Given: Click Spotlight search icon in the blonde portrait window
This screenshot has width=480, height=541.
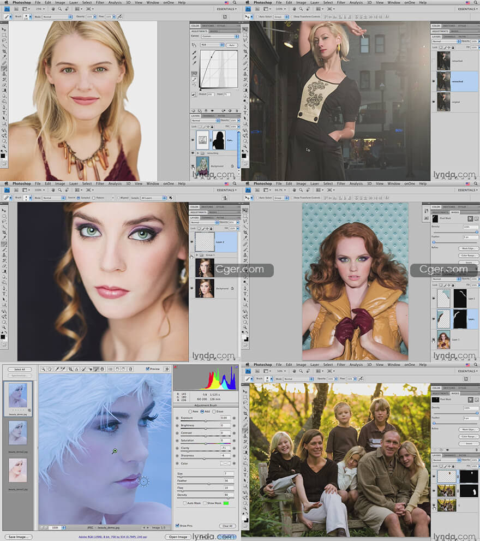Looking at the screenshot, I should (235, 2).
